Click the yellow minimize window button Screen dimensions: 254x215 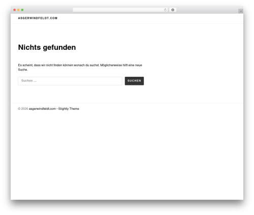pos(18,10)
